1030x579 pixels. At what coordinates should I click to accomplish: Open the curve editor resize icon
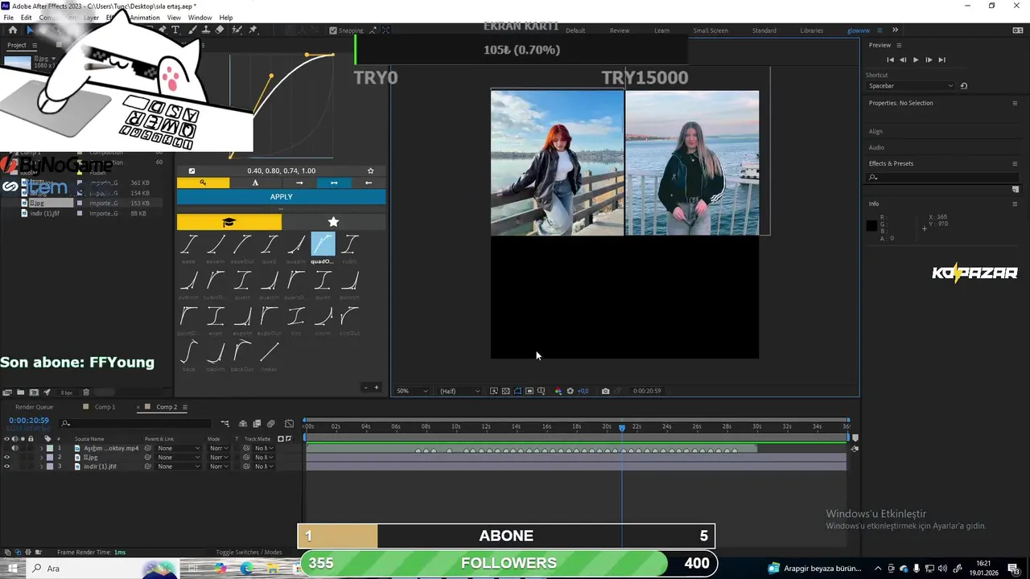click(x=192, y=170)
